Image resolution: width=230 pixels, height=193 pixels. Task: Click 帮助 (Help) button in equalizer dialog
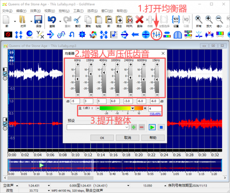point(153,138)
